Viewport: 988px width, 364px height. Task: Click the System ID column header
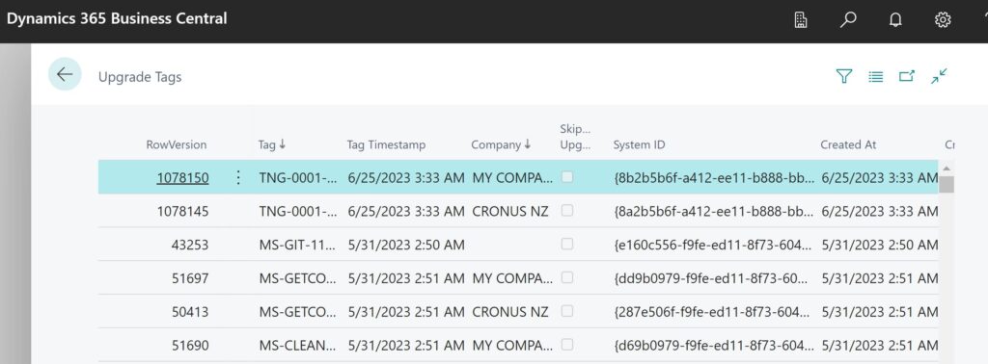pos(639,144)
